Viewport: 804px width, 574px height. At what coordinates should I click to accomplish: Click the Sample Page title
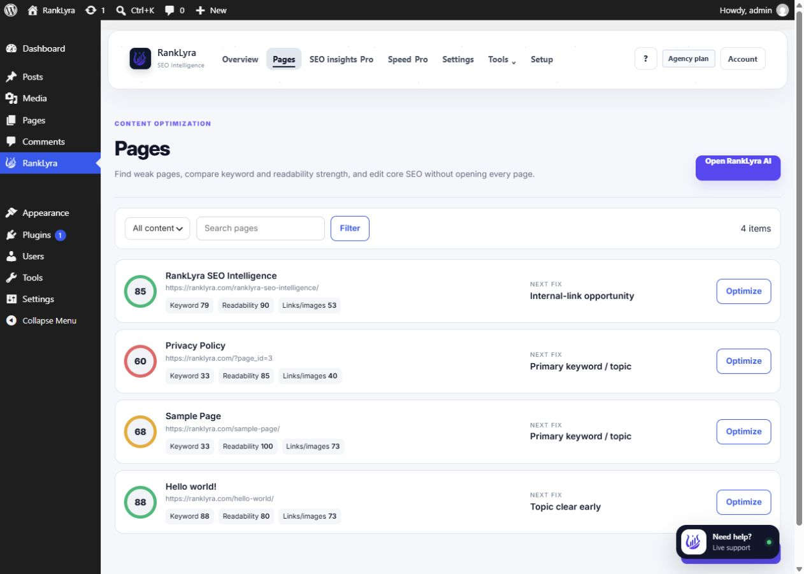click(193, 416)
